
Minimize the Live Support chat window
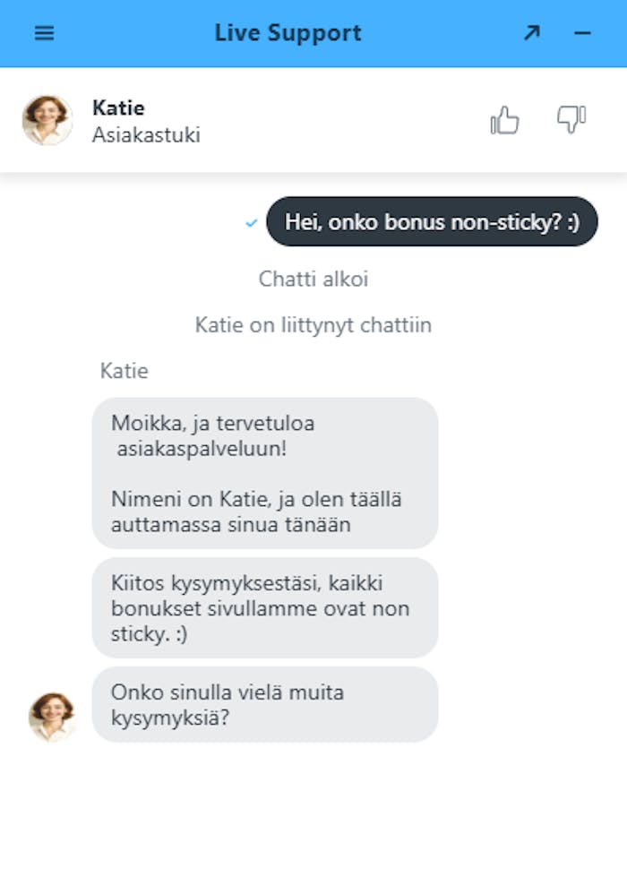[x=582, y=33]
